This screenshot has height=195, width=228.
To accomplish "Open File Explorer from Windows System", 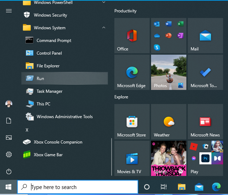I will 65,66.
